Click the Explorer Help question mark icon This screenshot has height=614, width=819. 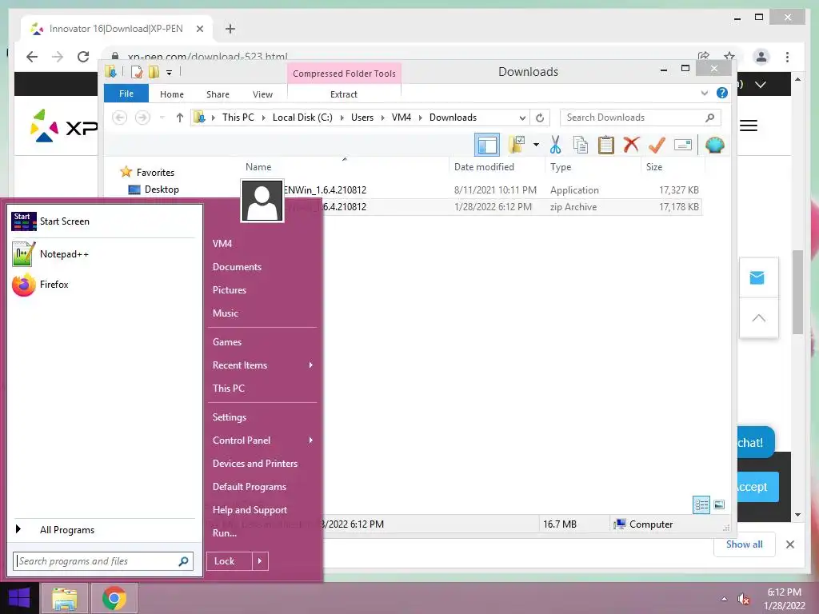pyautogui.click(x=722, y=93)
